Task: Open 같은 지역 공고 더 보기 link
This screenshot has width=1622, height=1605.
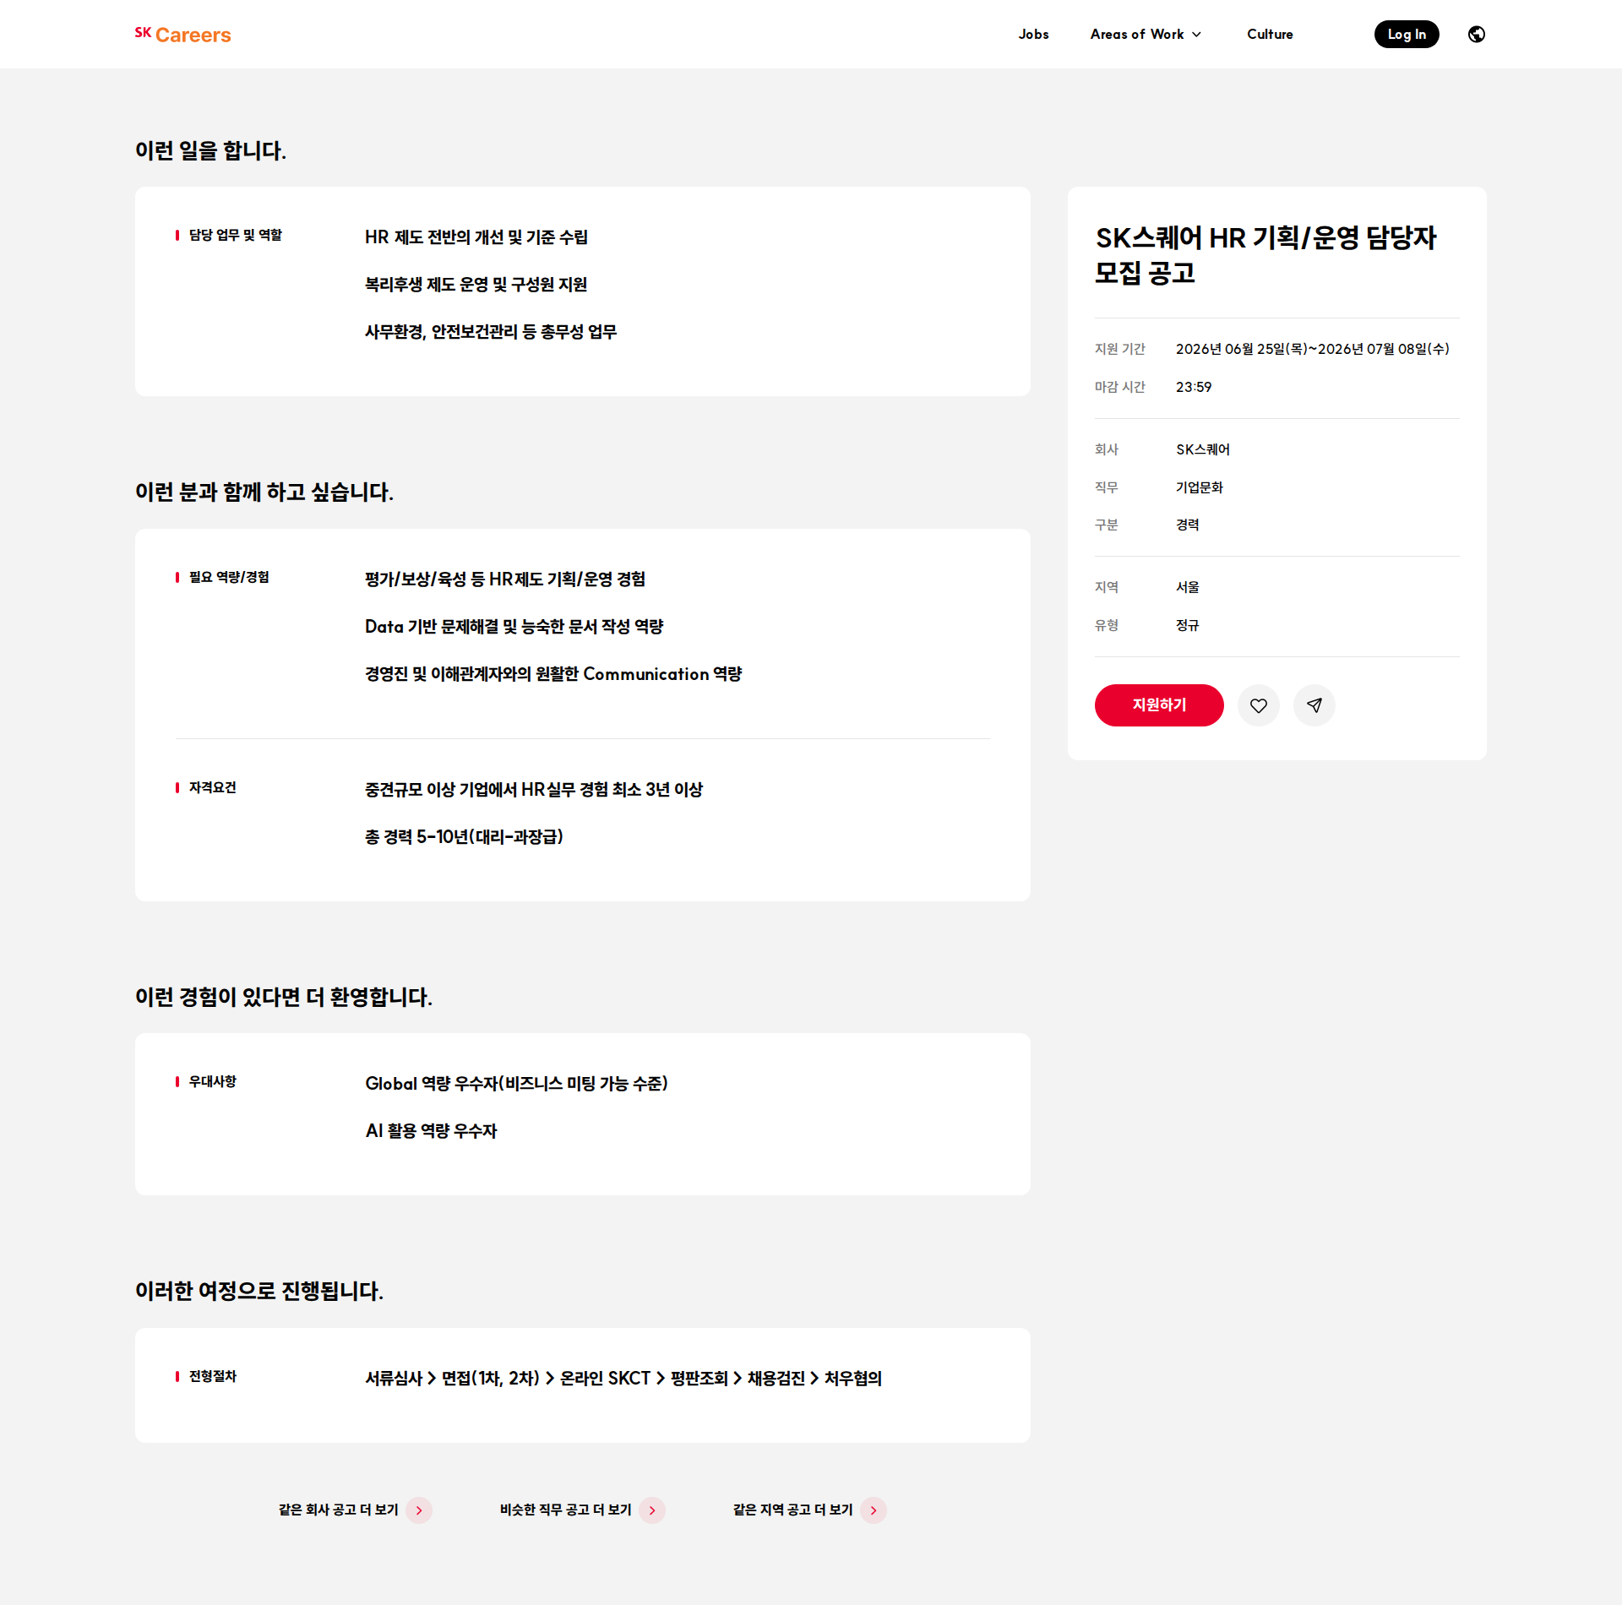Action: pyautogui.click(x=793, y=1510)
